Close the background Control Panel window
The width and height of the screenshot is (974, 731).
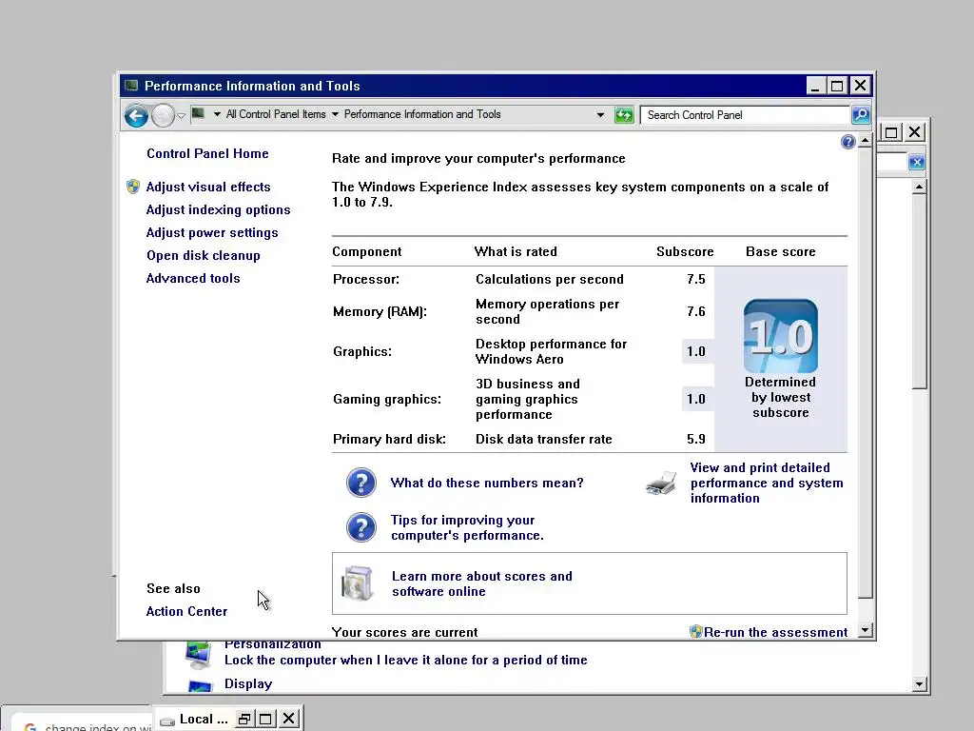(914, 131)
